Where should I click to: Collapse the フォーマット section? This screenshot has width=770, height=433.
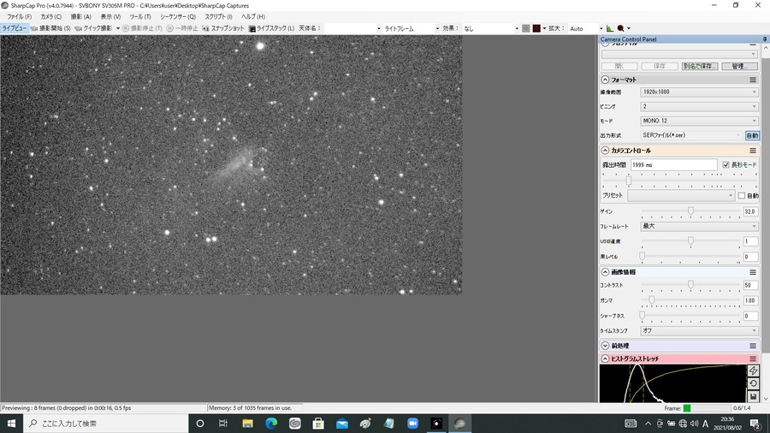pos(605,80)
